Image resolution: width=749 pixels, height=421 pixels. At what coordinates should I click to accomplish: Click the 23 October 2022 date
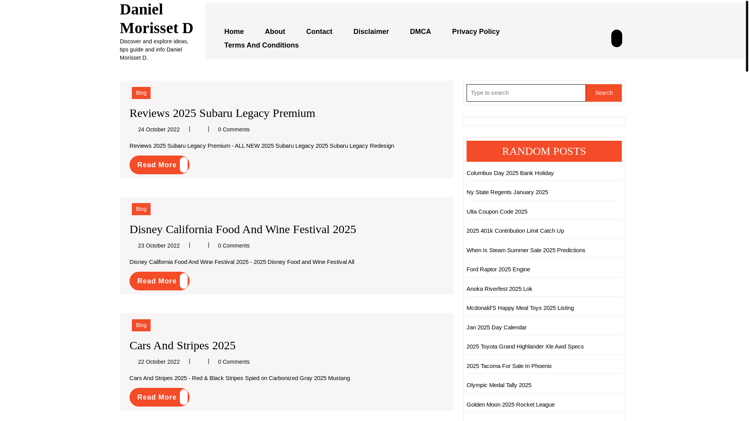159,246
